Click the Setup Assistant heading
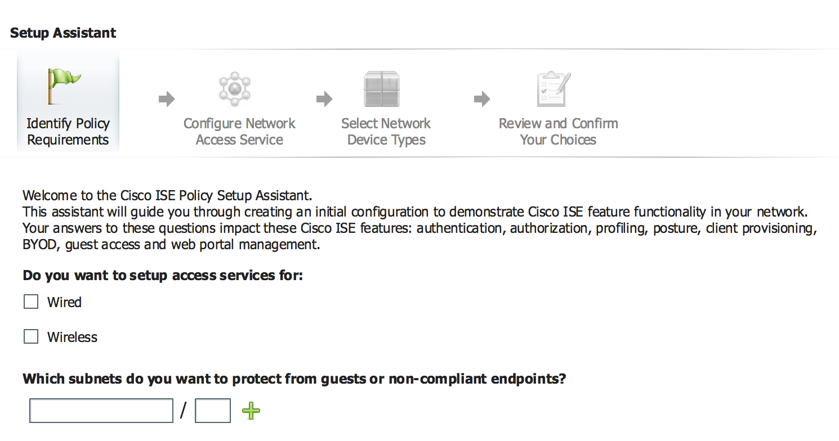This screenshot has height=441, width=839. pos(63,33)
